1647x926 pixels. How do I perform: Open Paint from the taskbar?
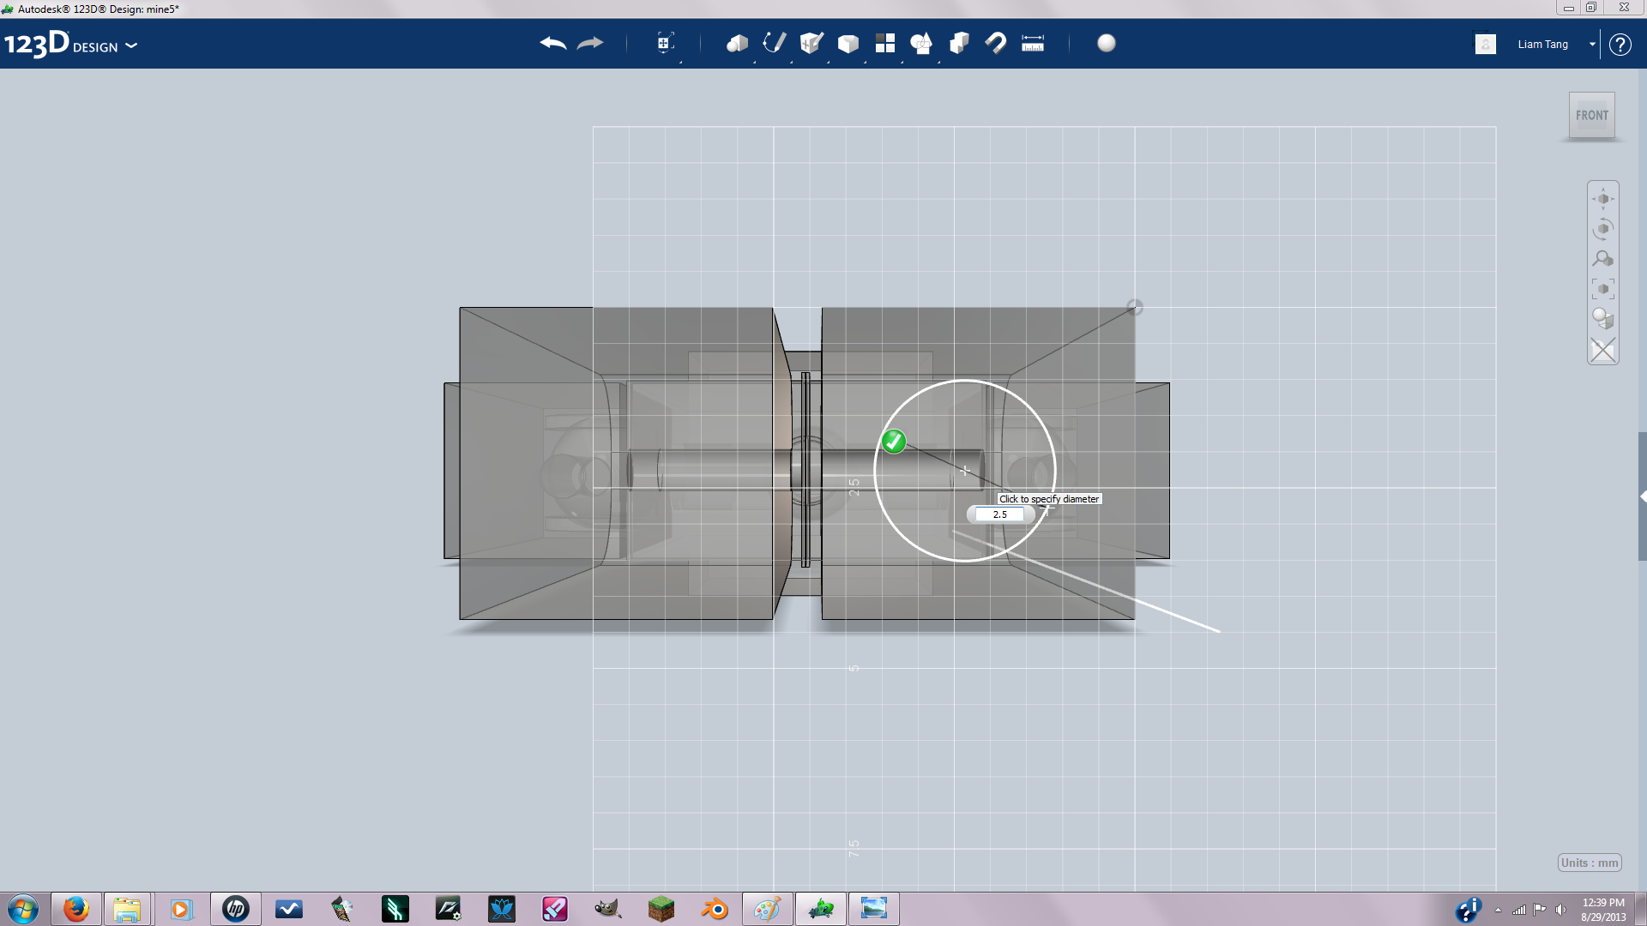pos(768,909)
